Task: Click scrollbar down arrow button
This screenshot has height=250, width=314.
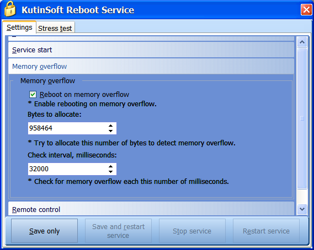Action: click(x=302, y=209)
